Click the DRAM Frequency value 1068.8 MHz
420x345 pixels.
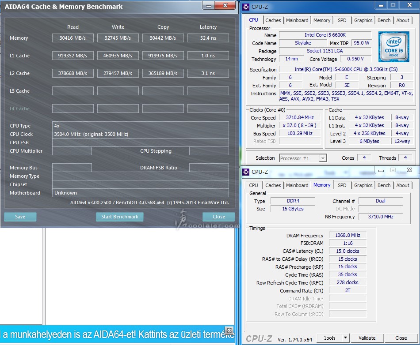347,235
